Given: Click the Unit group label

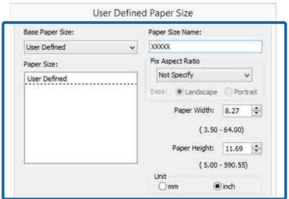Looking at the screenshot, I should [x=160, y=176].
